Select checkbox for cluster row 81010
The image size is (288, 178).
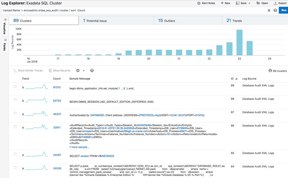[15, 87]
